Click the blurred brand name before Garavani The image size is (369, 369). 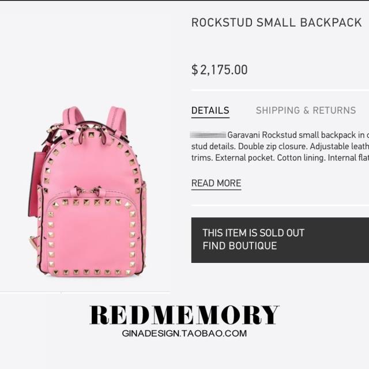coord(208,135)
